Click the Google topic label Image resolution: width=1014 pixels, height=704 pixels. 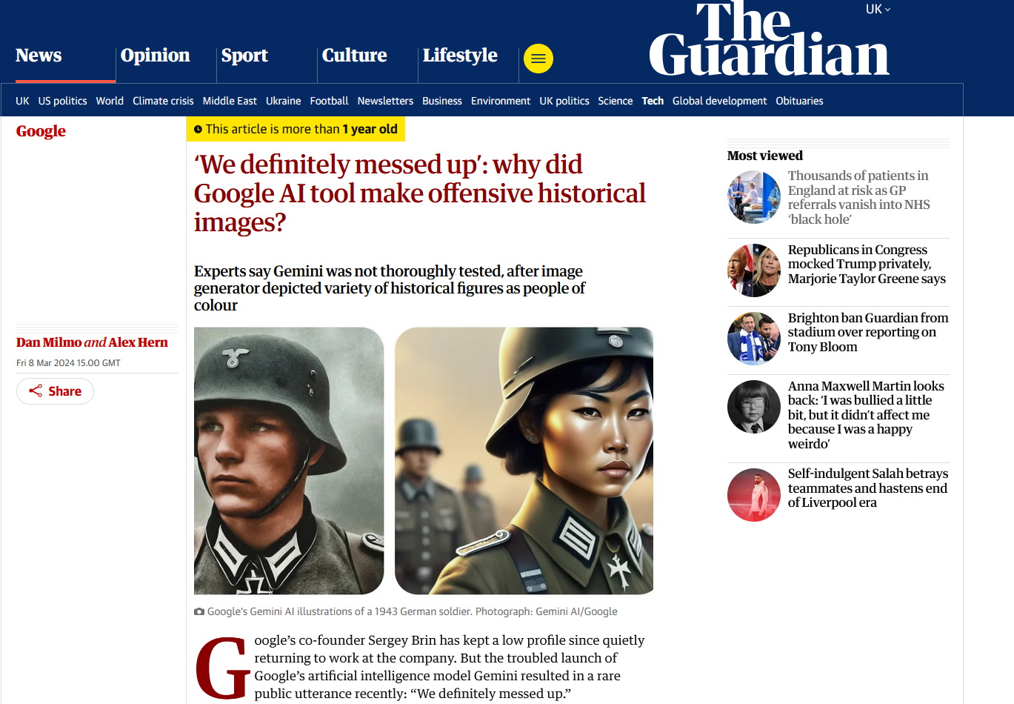point(41,131)
